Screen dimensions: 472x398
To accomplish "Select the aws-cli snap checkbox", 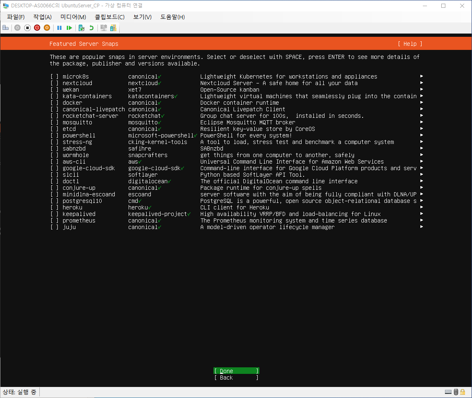I will [54, 162].
